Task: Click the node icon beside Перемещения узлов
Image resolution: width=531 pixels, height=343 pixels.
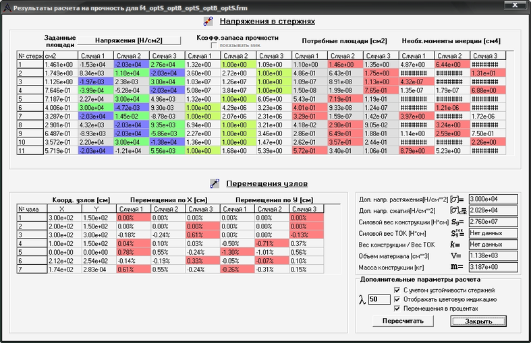Action: tap(215, 184)
